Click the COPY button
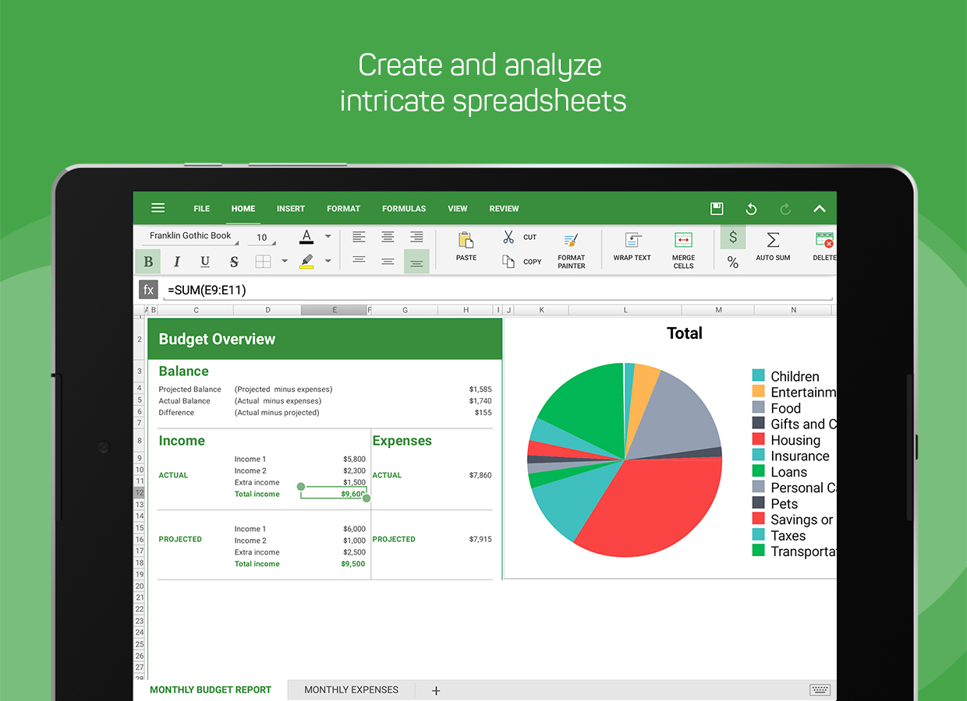The image size is (967, 701). point(521,262)
